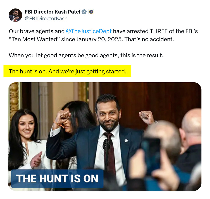Click the yellow highlighted sentence
The image size is (210, 199).
click(x=67, y=71)
